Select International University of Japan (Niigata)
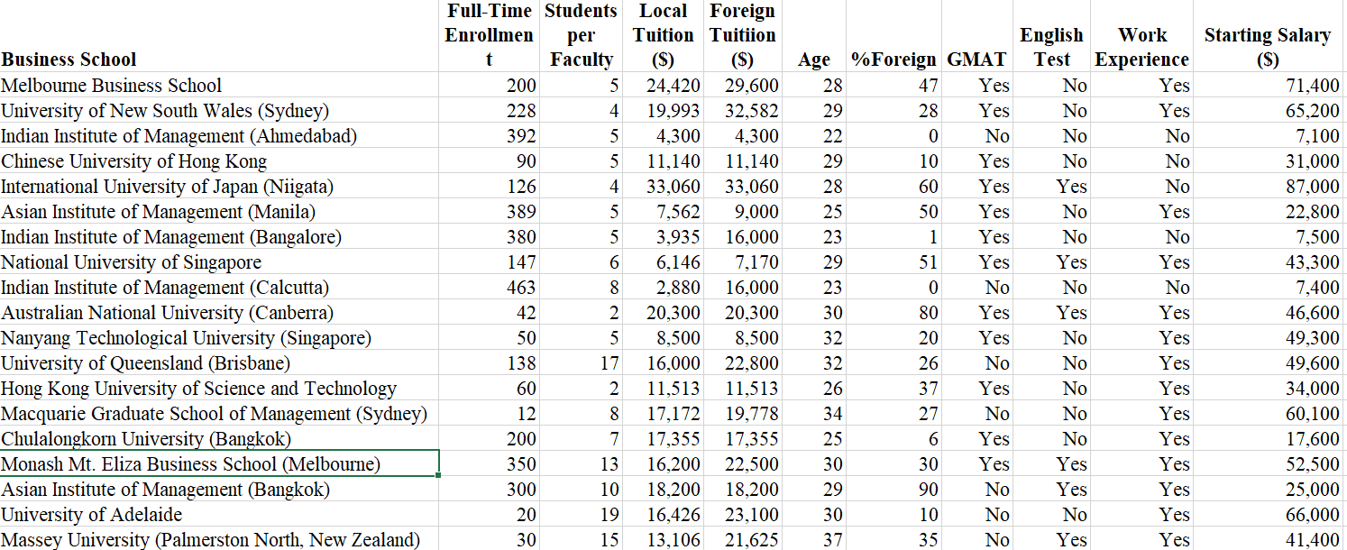The width and height of the screenshot is (1347, 550). coord(220,187)
